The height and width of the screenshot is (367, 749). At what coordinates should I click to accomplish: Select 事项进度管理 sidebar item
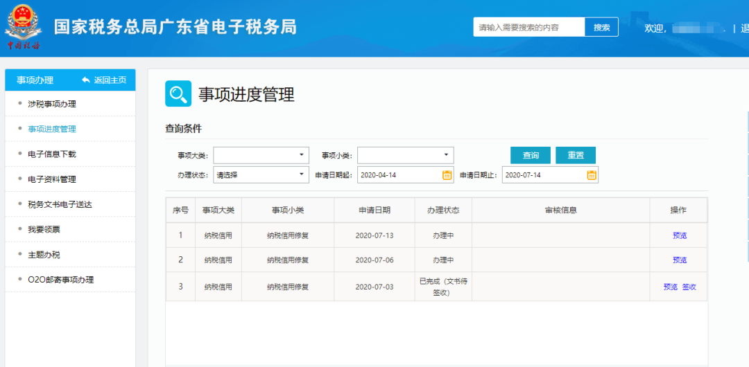52,129
